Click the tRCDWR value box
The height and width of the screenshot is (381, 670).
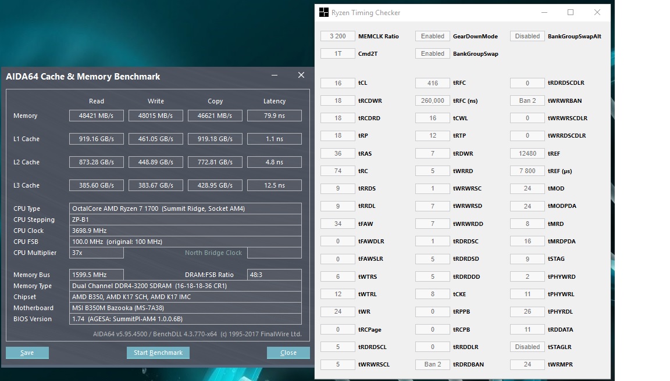point(338,100)
